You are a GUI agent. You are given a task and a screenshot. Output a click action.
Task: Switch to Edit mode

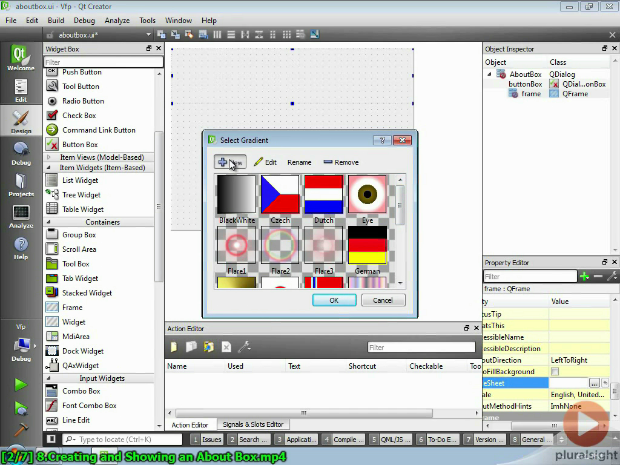click(21, 90)
